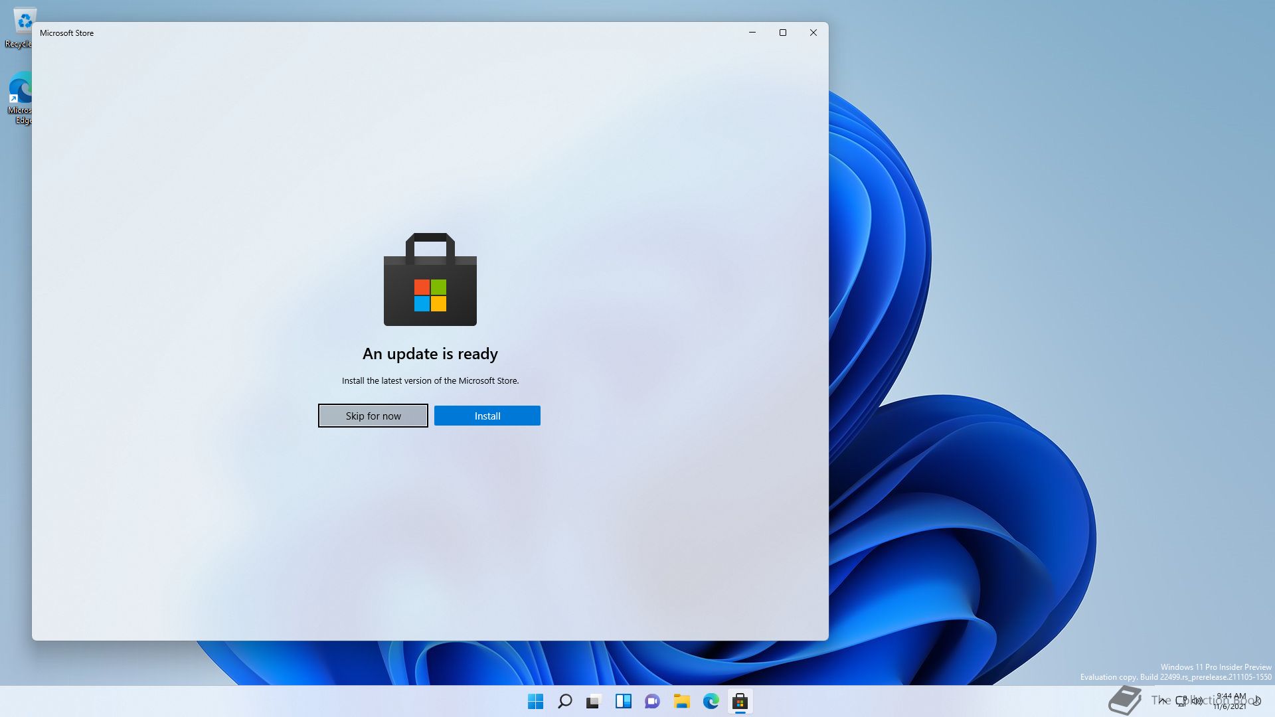1275x717 pixels.
Task: Open the Widgets panel from taskbar
Action: click(623, 701)
